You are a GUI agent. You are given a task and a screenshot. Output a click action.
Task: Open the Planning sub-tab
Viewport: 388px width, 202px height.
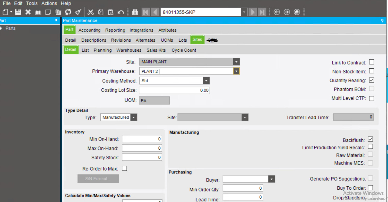click(x=102, y=50)
